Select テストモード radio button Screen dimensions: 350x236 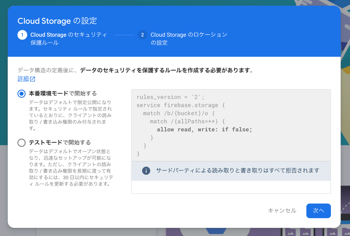click(21, 143)
